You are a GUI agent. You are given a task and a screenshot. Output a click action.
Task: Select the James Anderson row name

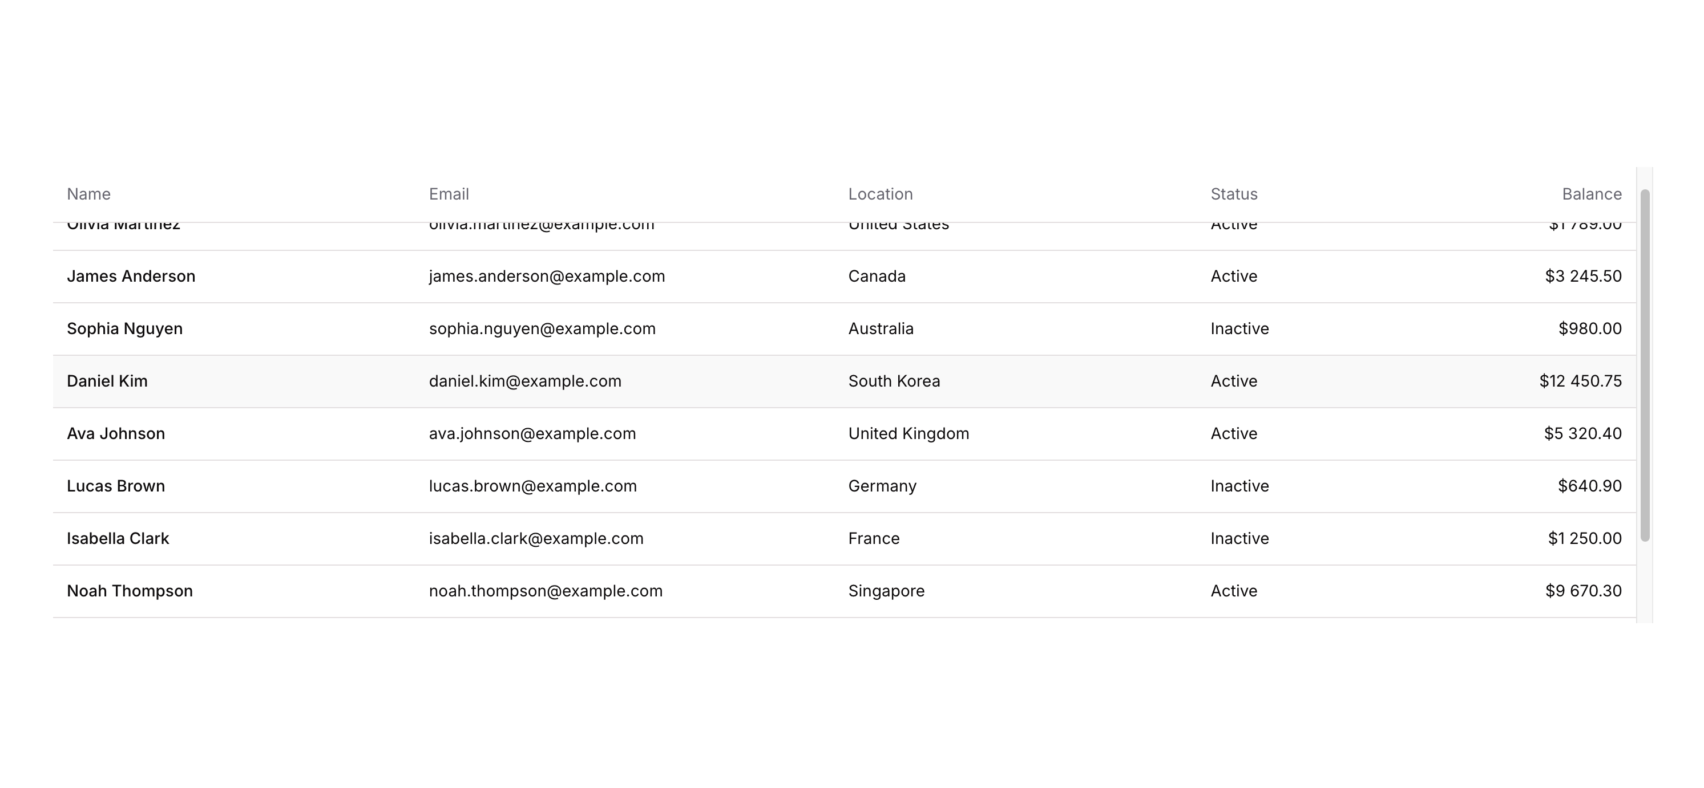(131, 277)
